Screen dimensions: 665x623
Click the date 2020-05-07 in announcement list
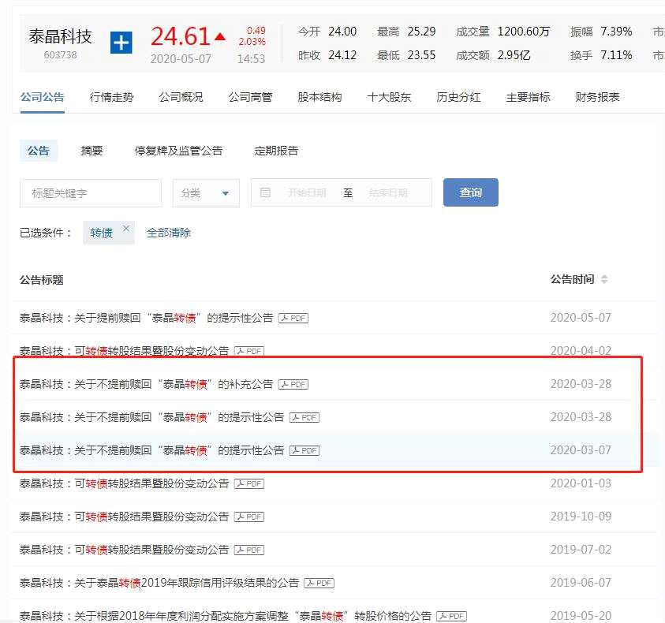(x=581, y=318)
